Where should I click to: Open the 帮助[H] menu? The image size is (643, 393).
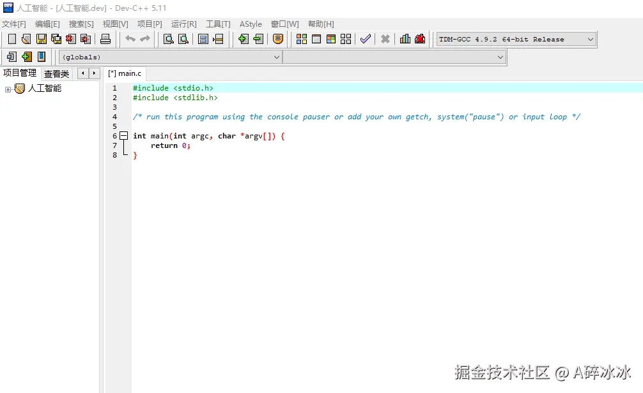pyautogui.click(x=321, y=24)
